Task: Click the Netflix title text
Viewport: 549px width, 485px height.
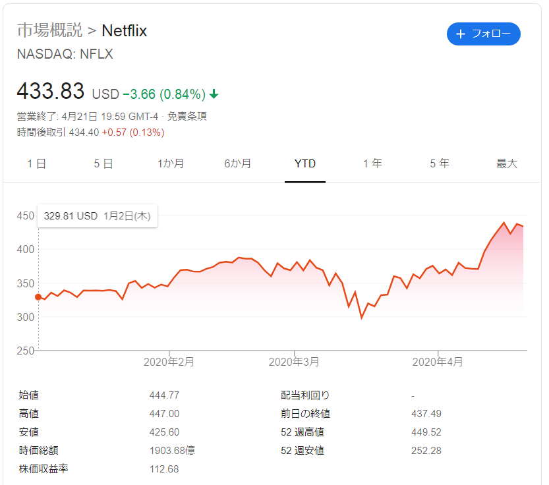Action: coord(125,30)
